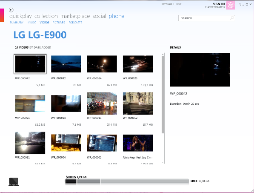Click the 'Duration: 0 min 20 sec' text

click(185, 104)
